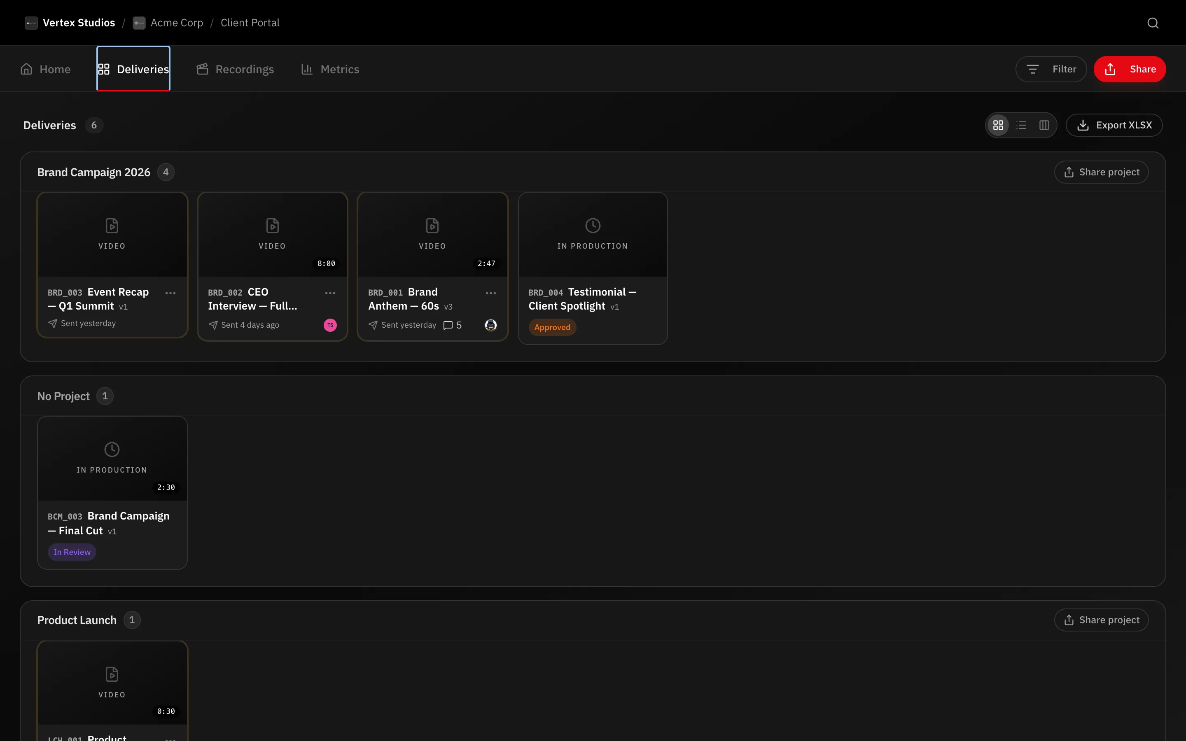The width and height of the screenshot is (1186, 741).
Task: Click the In Review status badge
Action: pyautogui.click(x=72, y=552)
